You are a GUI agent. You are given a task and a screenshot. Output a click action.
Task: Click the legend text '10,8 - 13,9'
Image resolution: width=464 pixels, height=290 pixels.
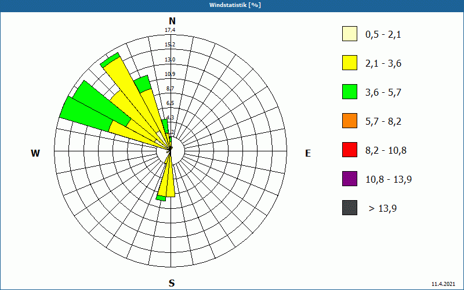389,180
